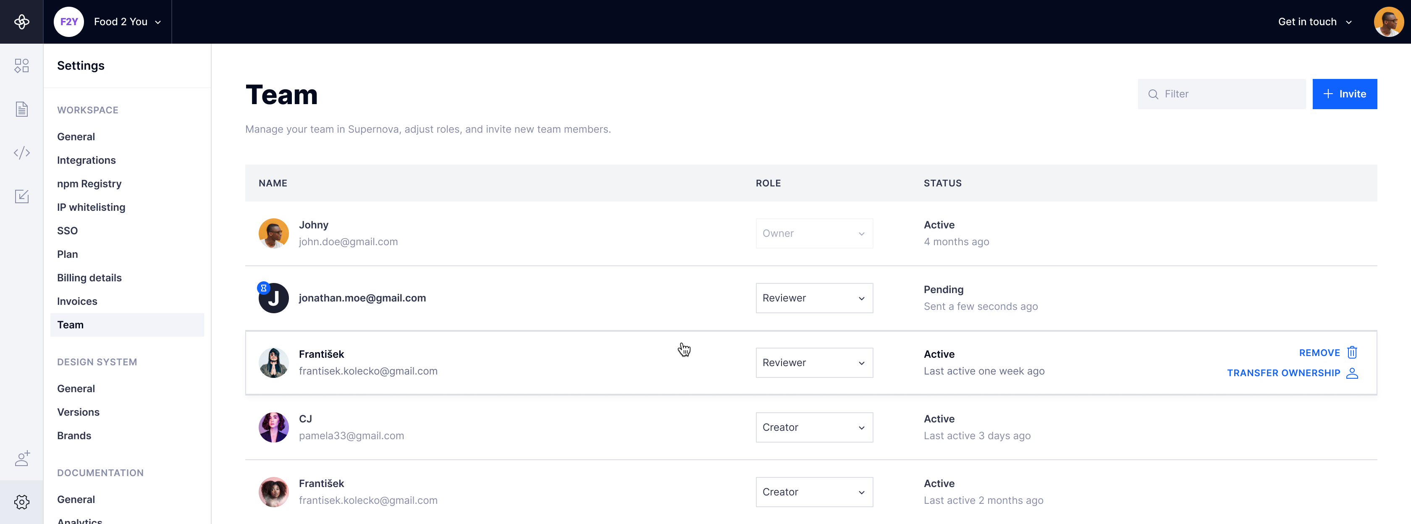Click 'Last active 2 months ago' text
This screenshot has height=524, width=1411.
pyautogui.click(x=983, y=500)
